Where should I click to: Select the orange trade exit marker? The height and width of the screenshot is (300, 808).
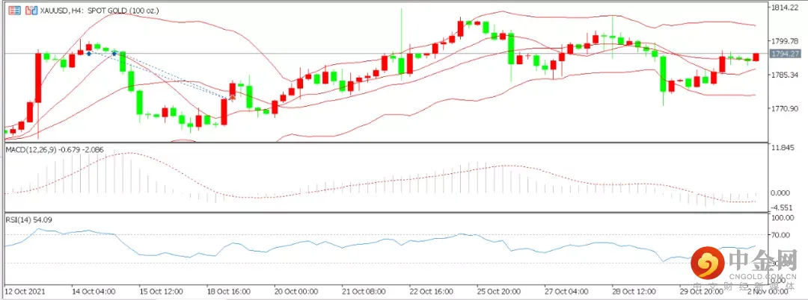point(233,97)
